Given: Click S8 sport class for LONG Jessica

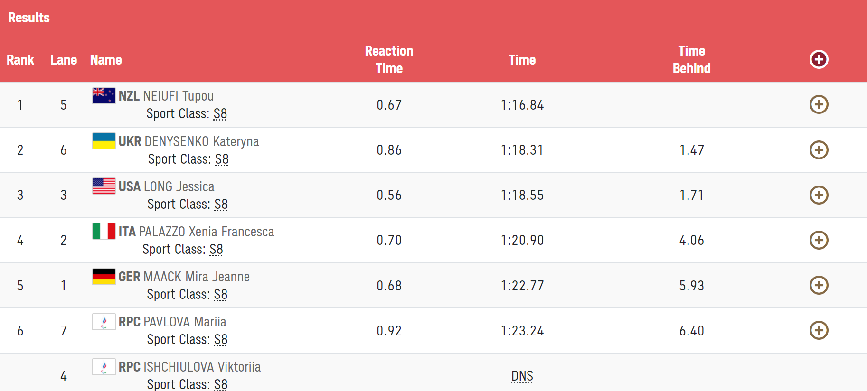Looking at the screenshot, I should click(x=221, y=205).
